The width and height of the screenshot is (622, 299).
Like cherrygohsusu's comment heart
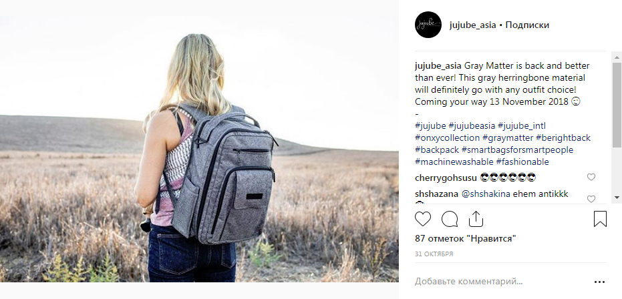tap(591, 178)
